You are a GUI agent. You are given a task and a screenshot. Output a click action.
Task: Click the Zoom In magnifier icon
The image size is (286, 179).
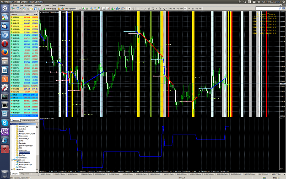[x=92, y=9]
